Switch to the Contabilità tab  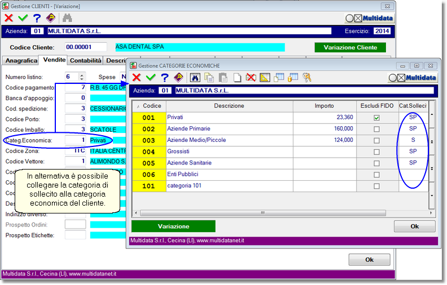(86, 61)
